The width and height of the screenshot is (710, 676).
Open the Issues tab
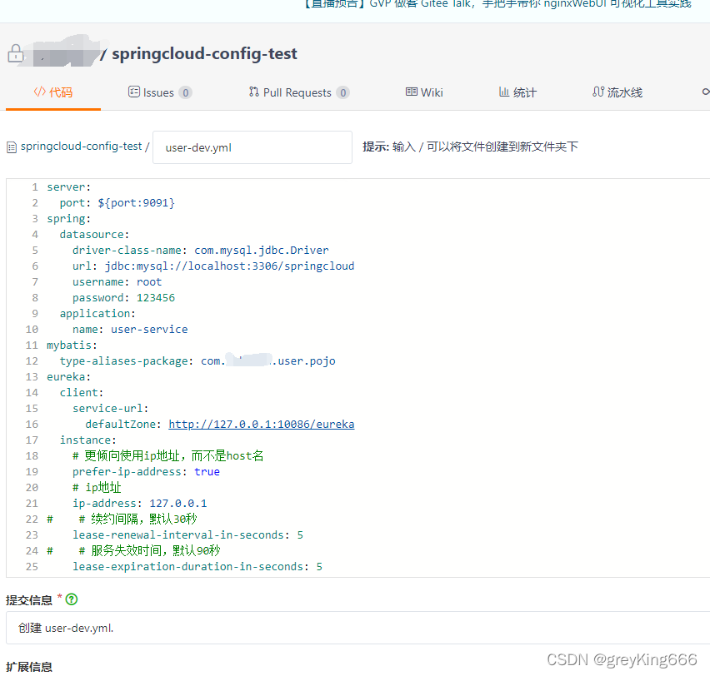point(160,92)
